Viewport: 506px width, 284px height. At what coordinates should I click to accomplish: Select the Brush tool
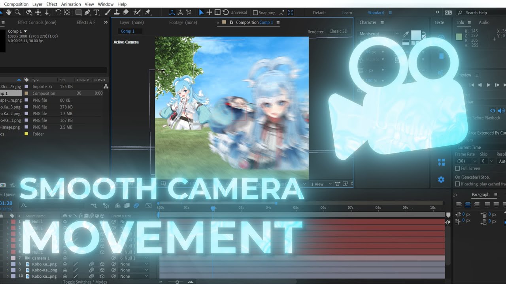click(x=108, y=13)
